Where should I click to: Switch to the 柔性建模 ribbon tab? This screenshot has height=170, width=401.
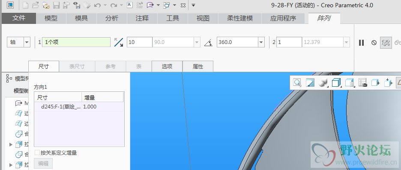tap(240, 18)
